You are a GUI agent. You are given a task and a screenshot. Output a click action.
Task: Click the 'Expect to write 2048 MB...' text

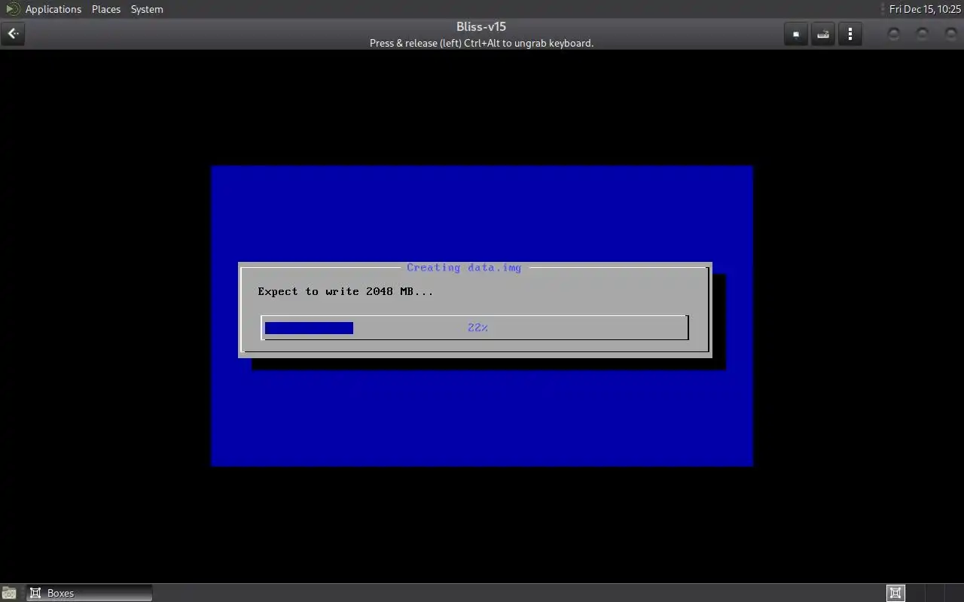346,291
